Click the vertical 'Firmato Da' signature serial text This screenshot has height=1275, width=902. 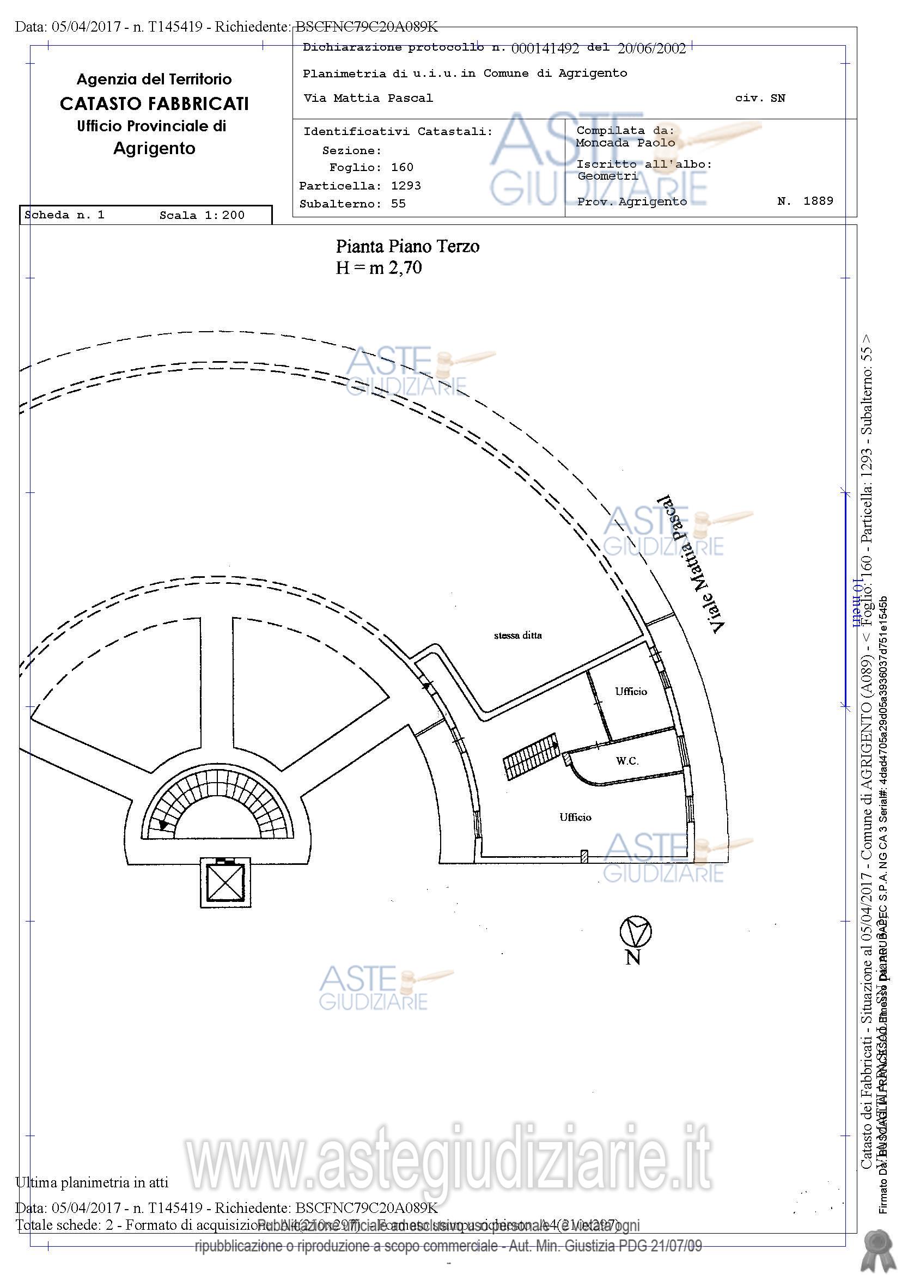(x=883, y=905)
